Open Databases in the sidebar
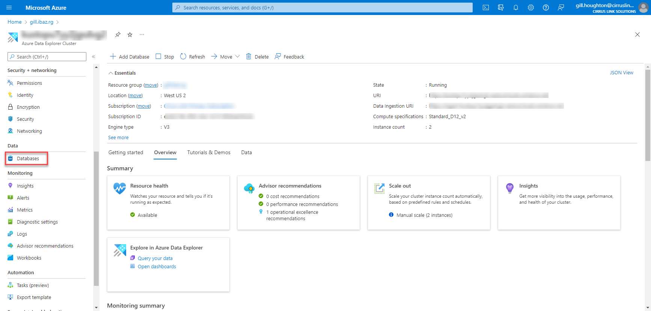 28,159
